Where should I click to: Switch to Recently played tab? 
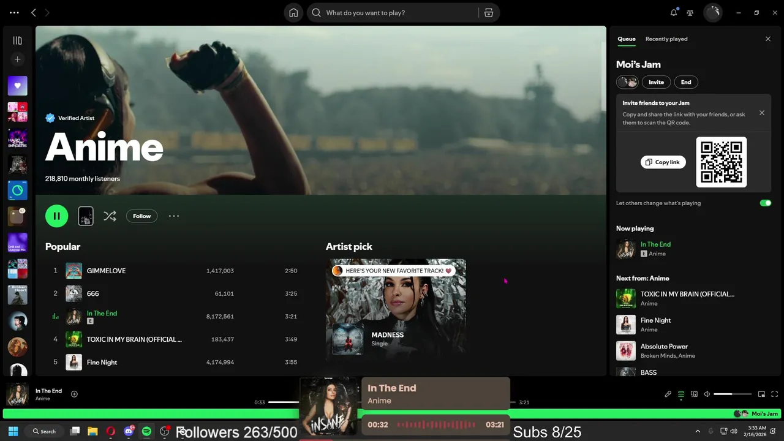coord(666,39)
